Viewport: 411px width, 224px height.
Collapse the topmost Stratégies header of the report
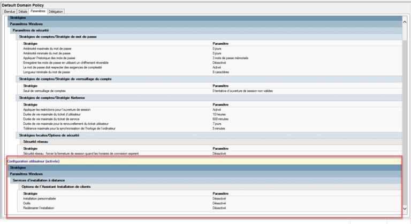(204, 18)
